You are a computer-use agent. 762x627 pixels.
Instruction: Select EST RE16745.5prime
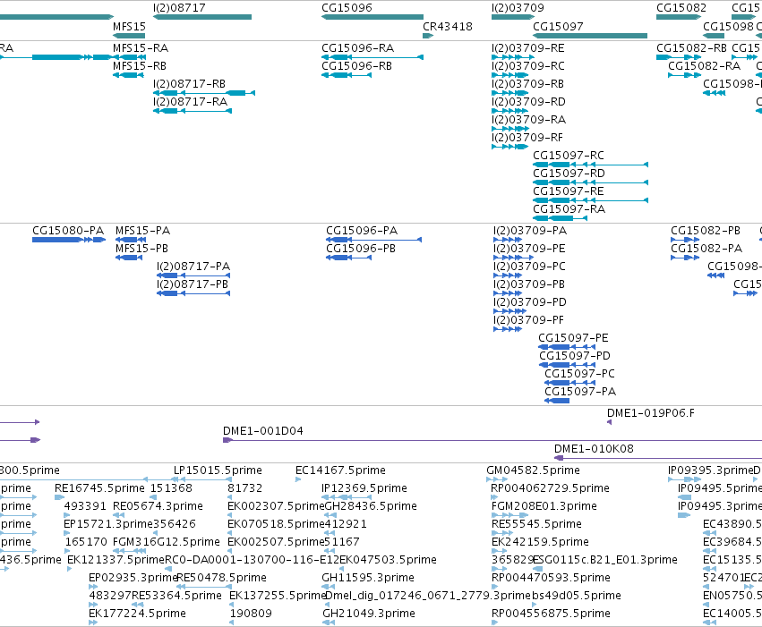(100, 488)
